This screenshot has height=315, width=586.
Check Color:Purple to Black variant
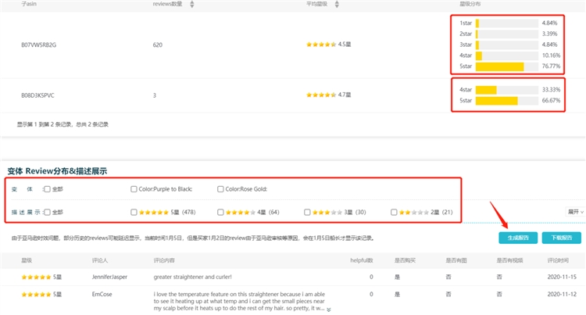[x=134, y=189]
